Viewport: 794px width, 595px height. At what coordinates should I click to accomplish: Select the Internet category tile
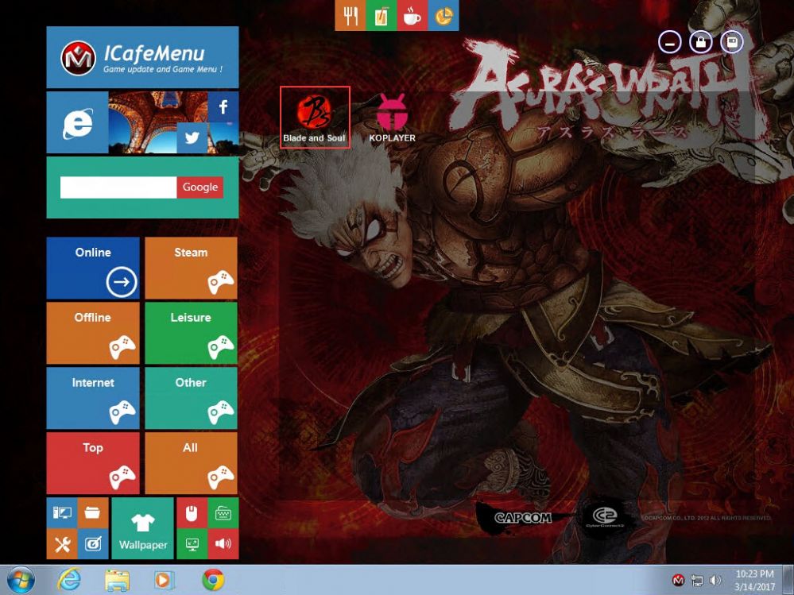pyautogui.click(x=93, y=398)
